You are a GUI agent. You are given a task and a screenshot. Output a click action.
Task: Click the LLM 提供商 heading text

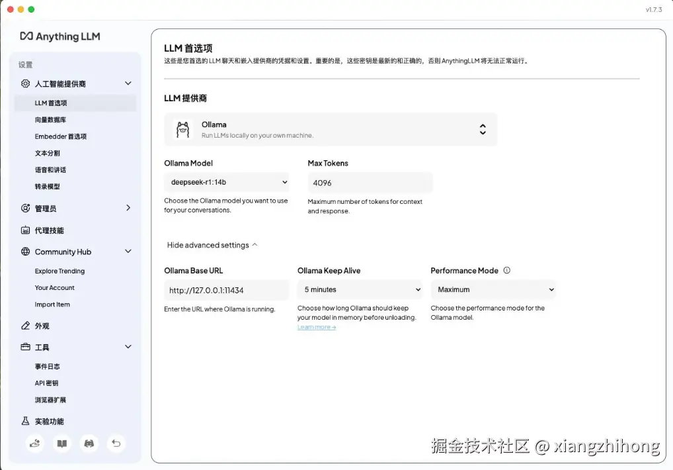point(185,99)
